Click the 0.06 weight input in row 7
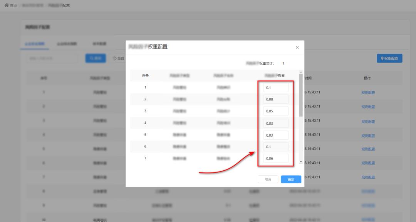Screen dimensions: 416x222 click(276, 158)
